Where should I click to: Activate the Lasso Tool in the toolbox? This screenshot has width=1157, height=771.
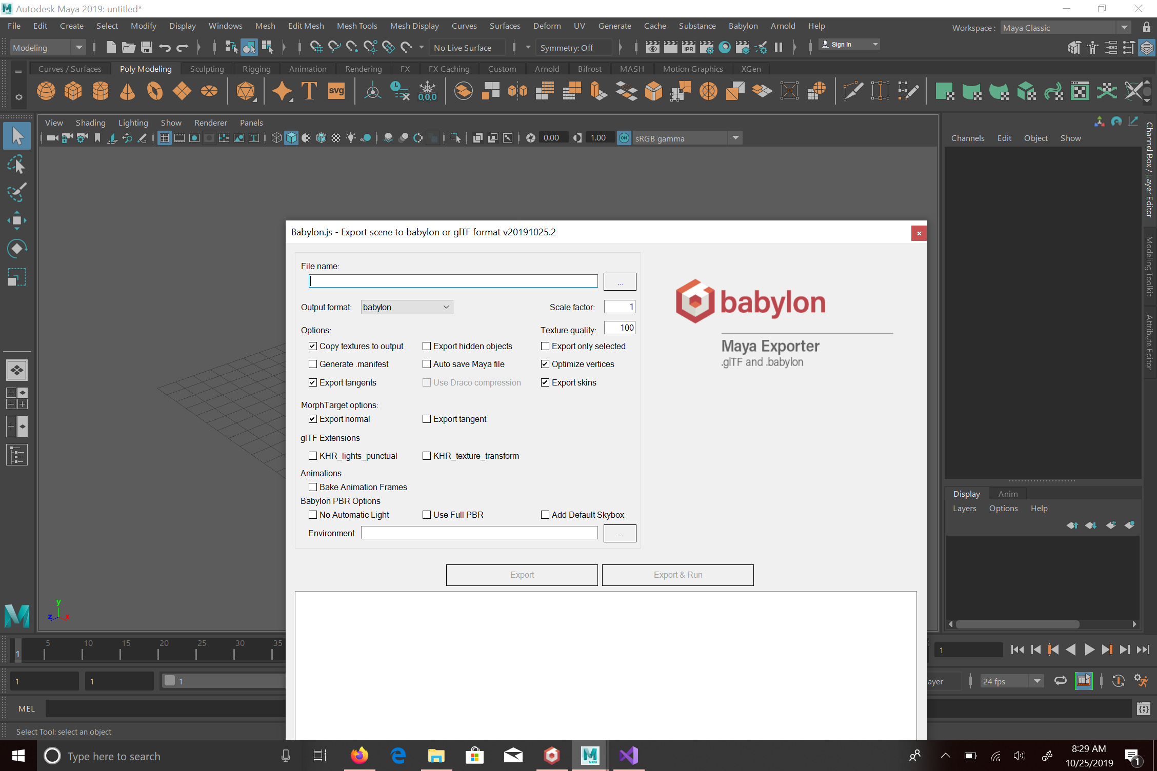[17, 164]
